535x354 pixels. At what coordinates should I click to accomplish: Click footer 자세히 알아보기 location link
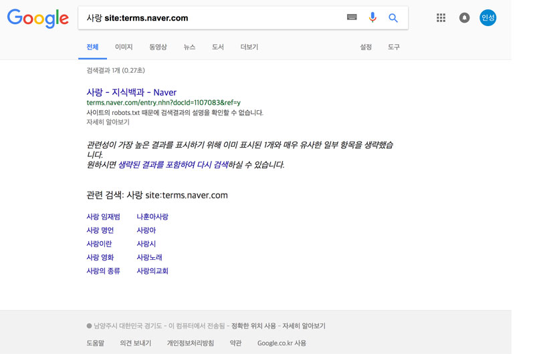[x=304, y=326]
